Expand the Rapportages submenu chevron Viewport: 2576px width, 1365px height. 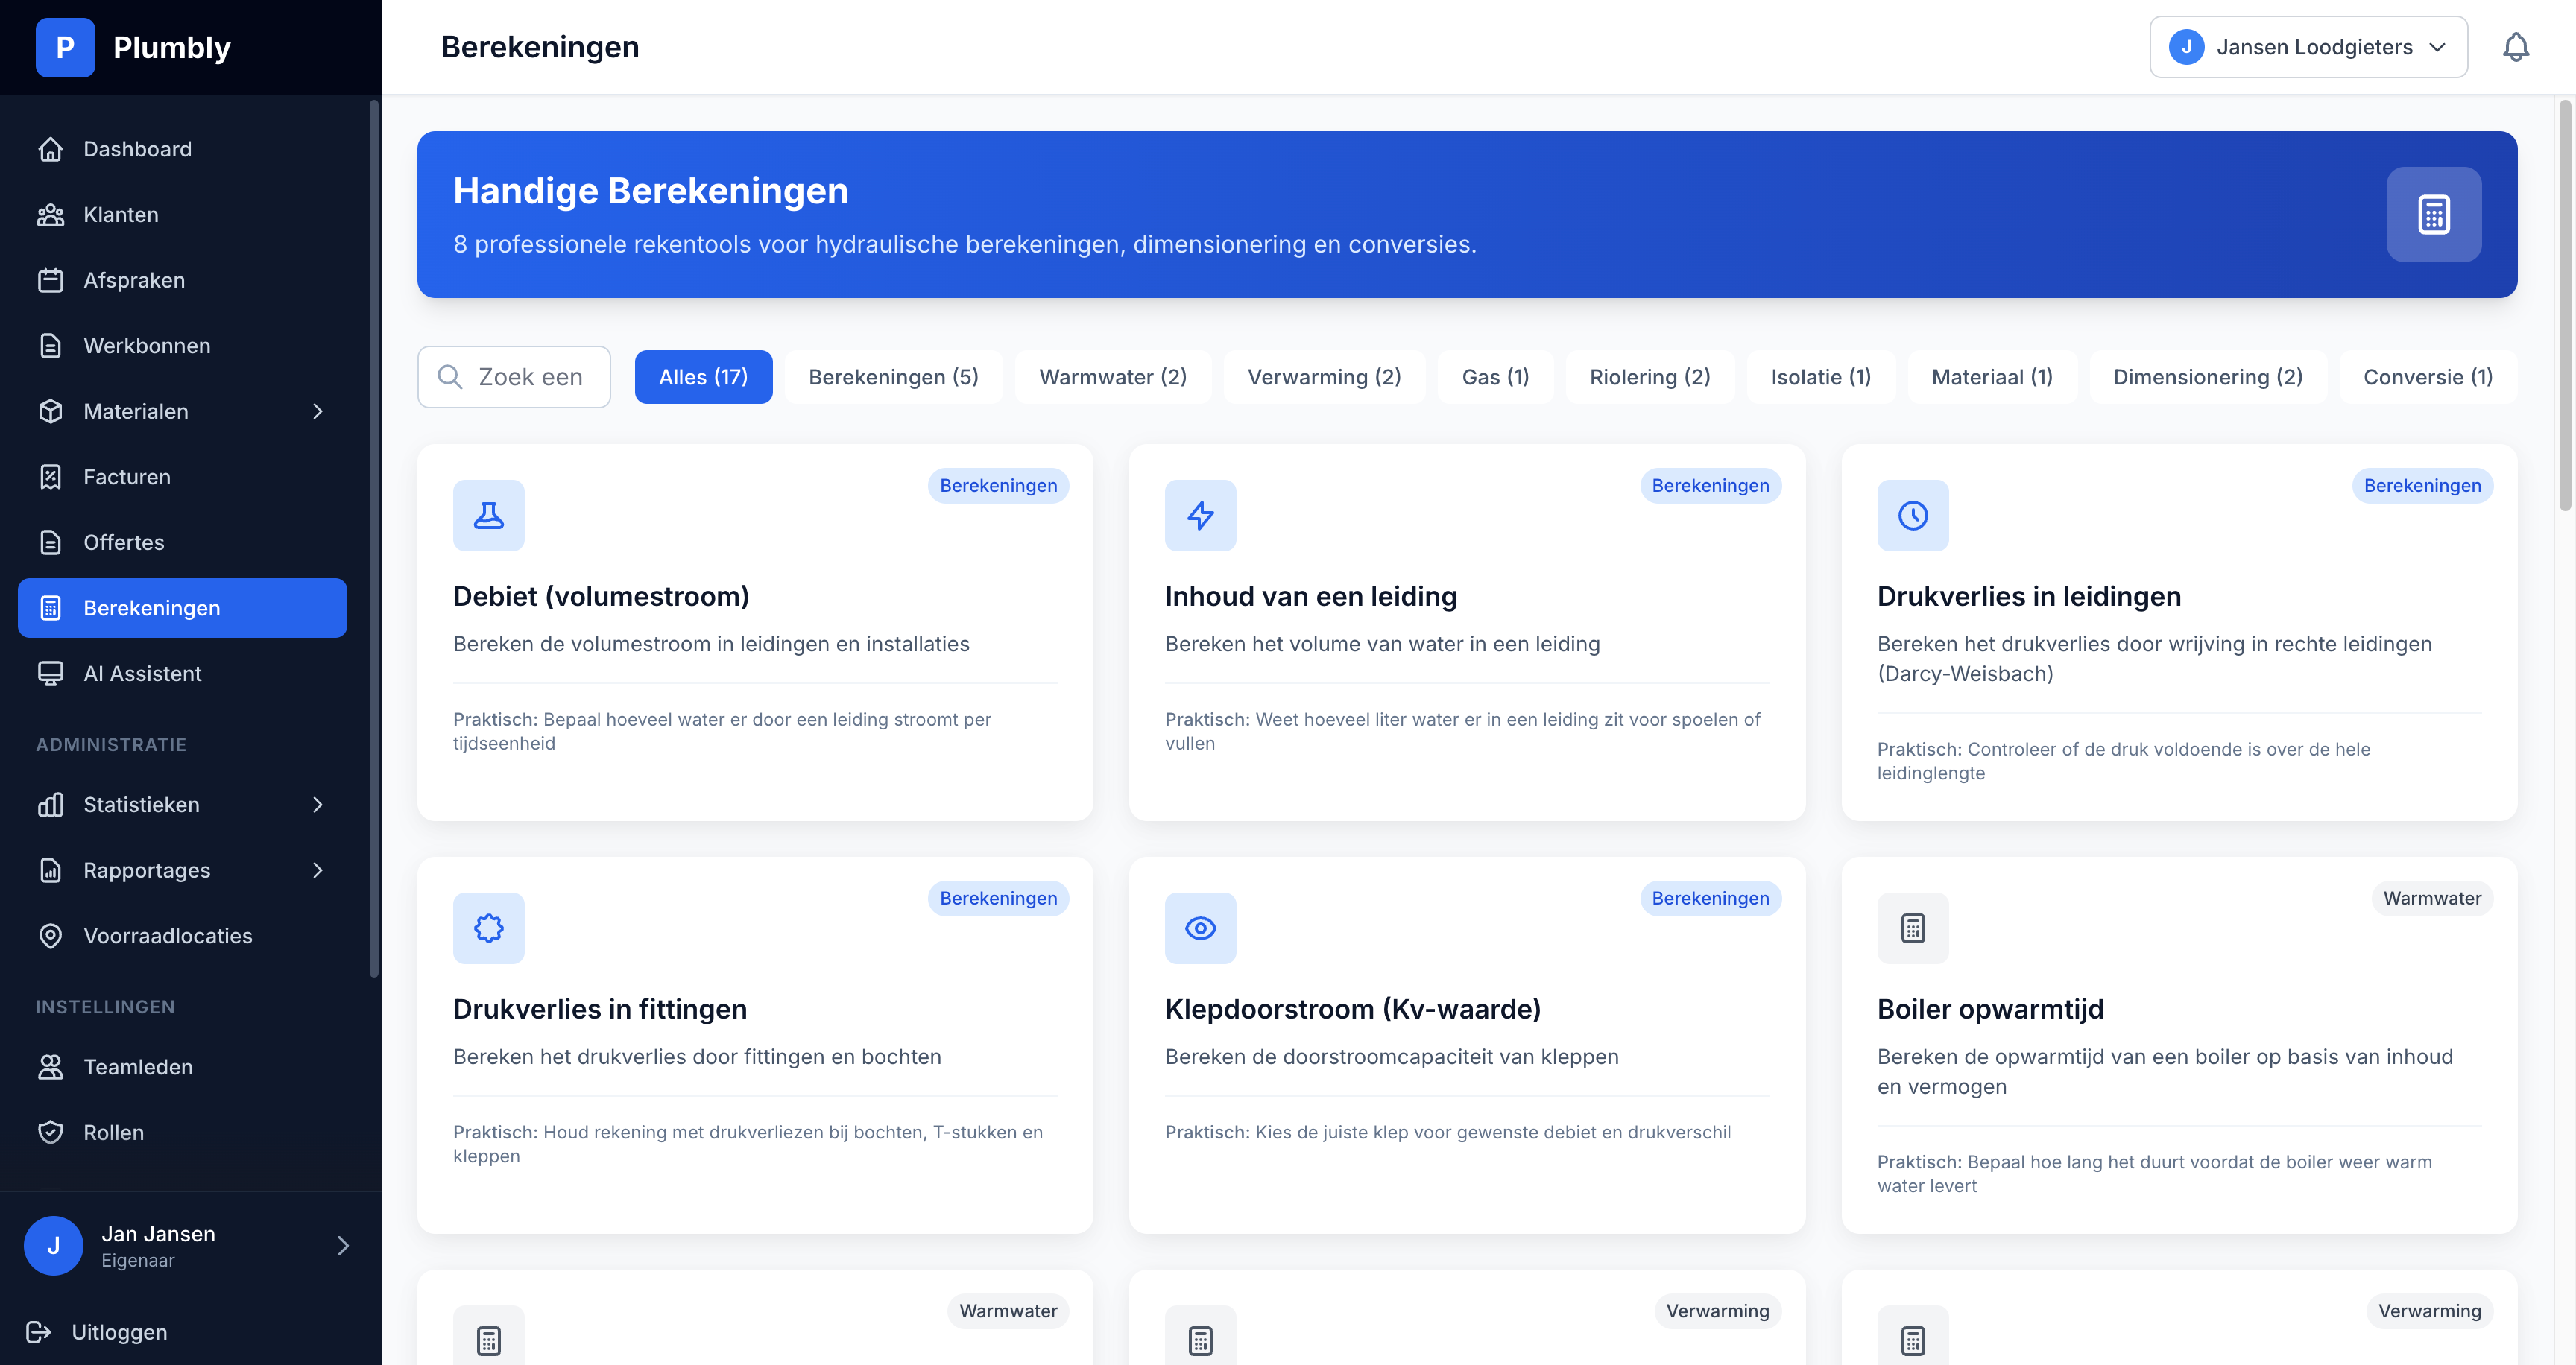tap(318, 870)
